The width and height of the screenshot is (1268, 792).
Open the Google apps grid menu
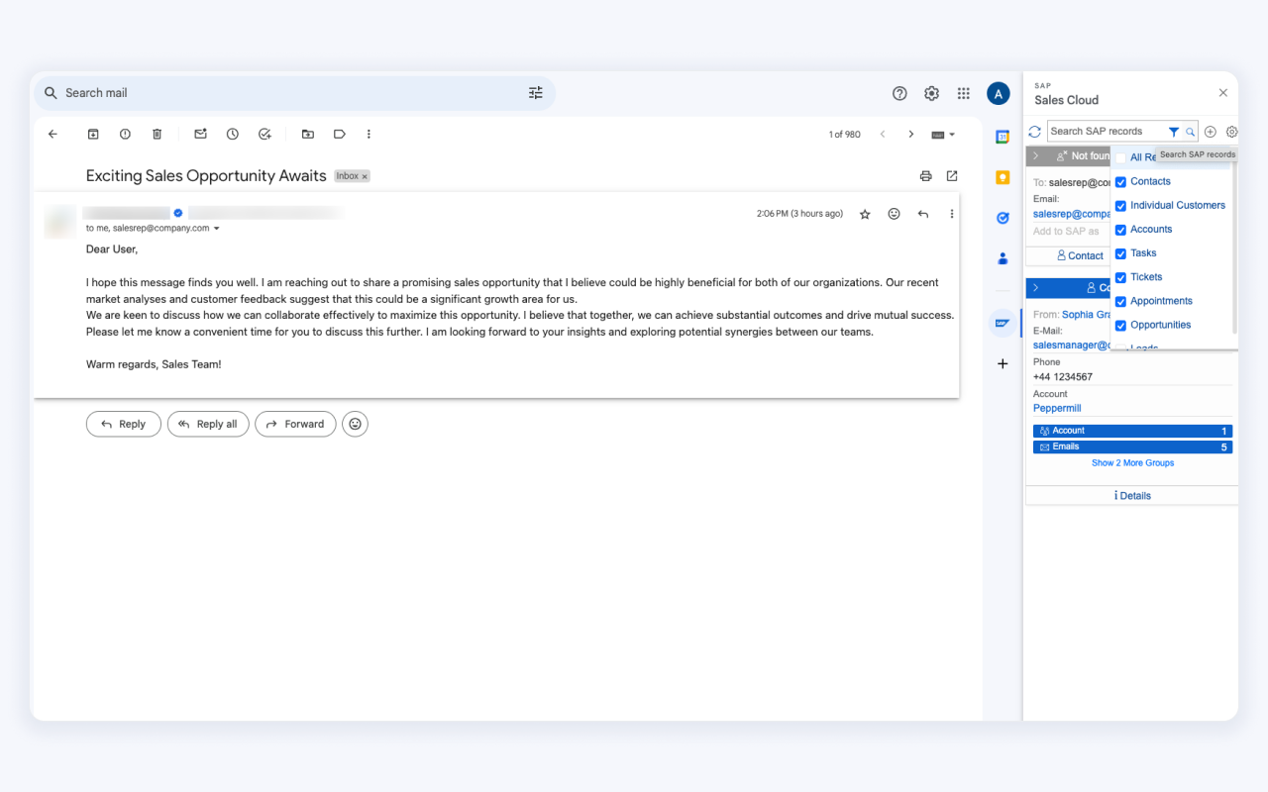pos(963,93)
